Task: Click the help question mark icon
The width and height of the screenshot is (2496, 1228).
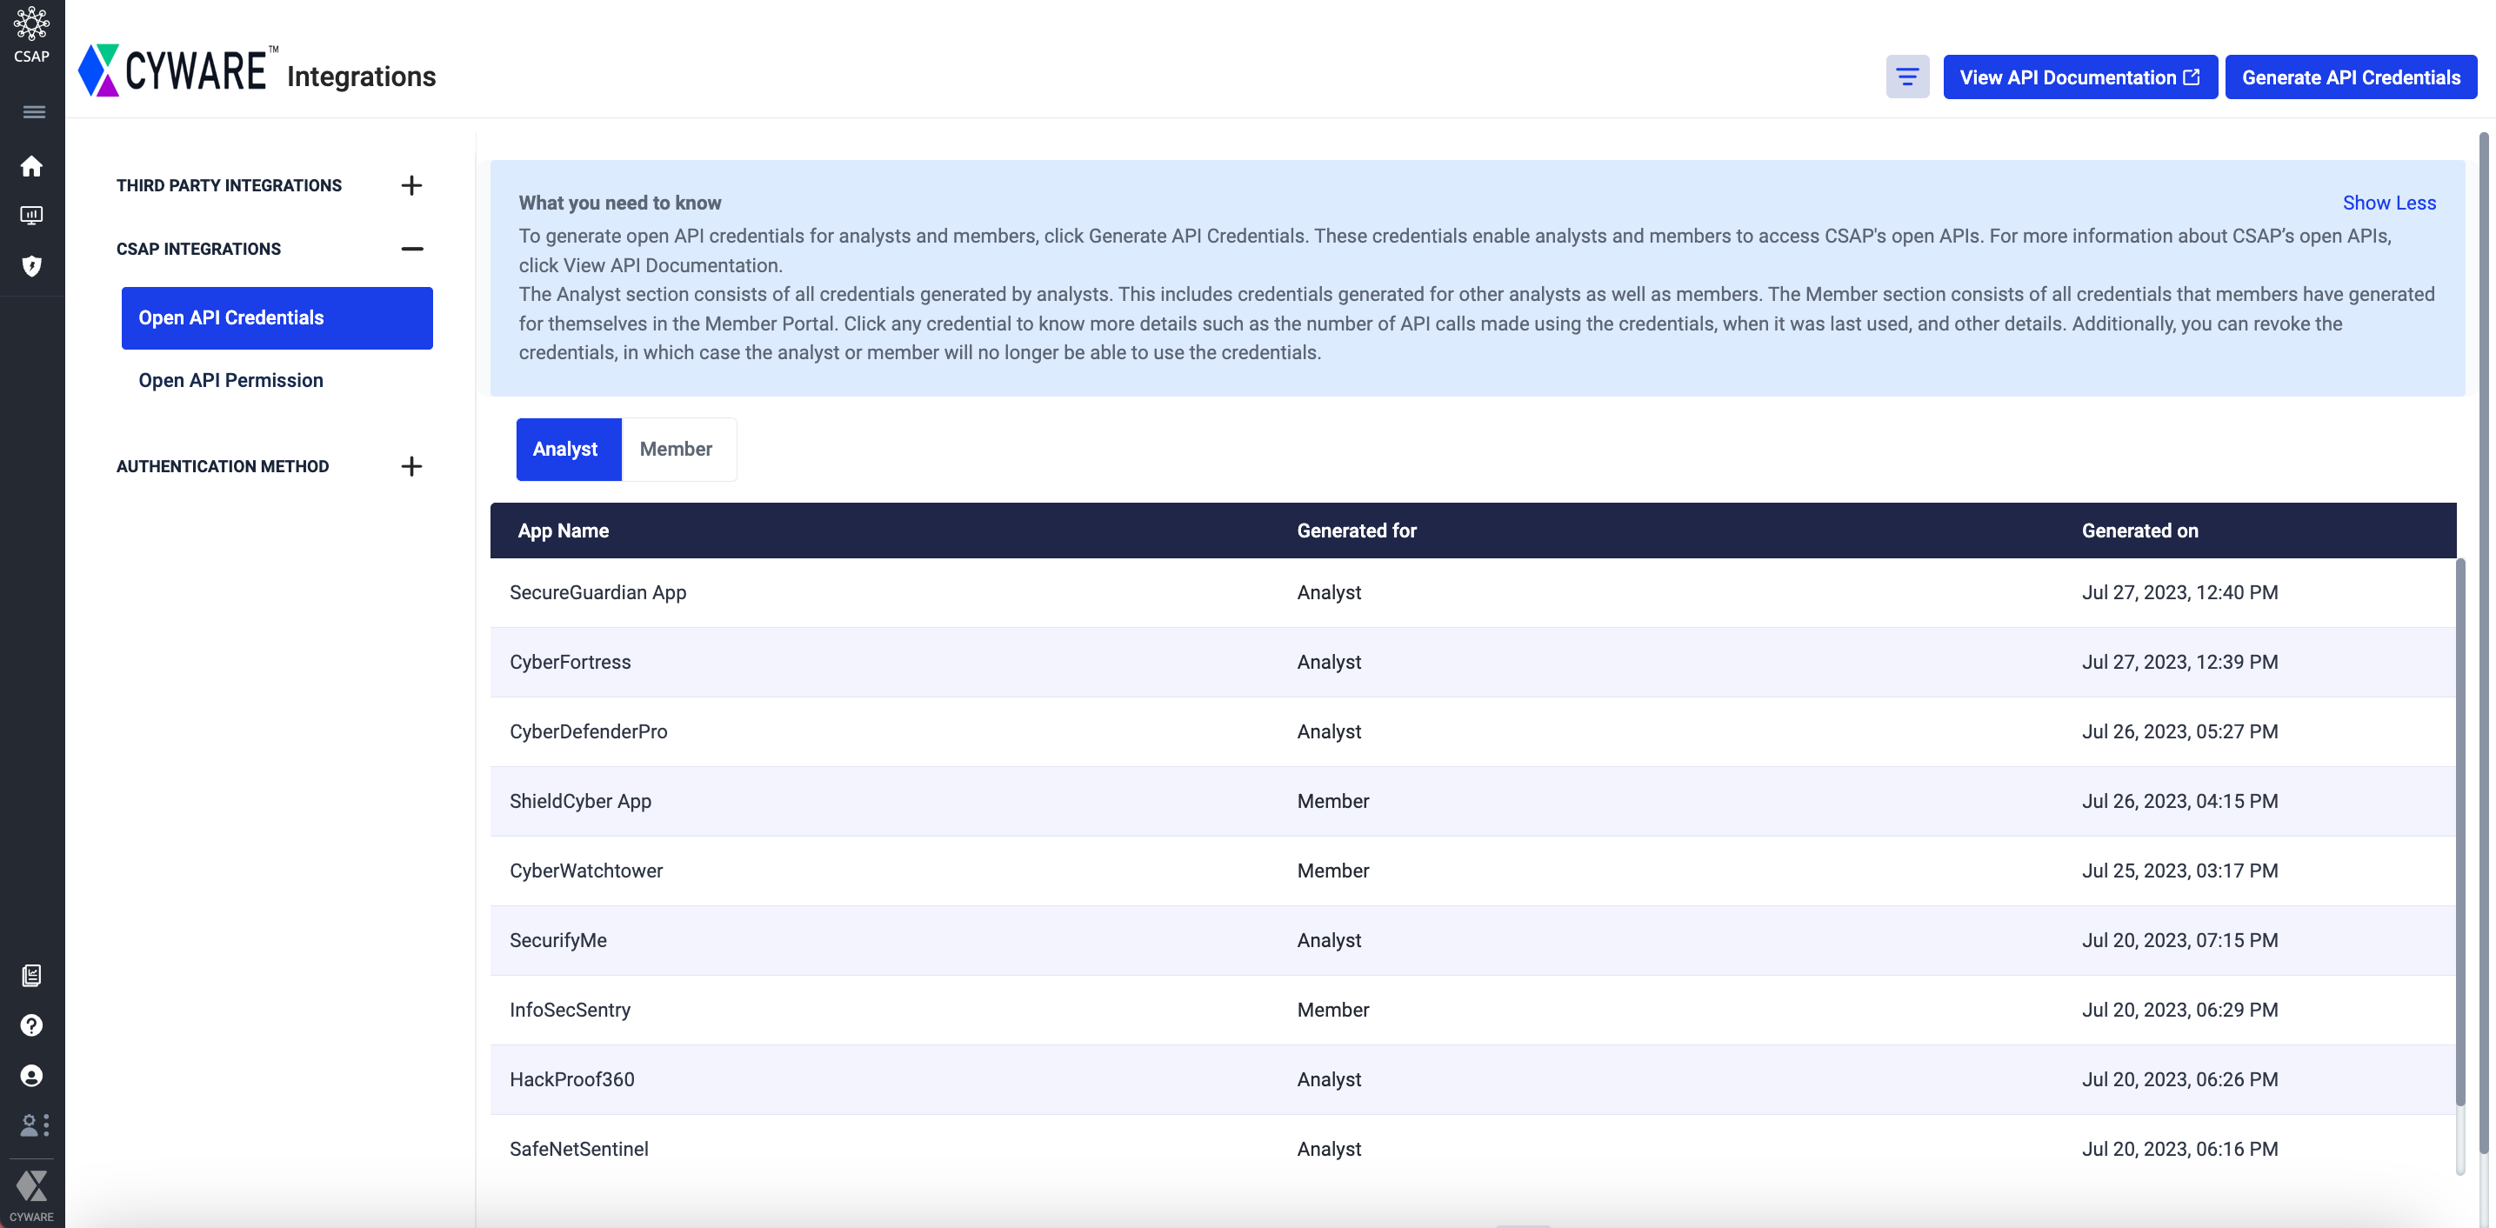Action: 32,1025
